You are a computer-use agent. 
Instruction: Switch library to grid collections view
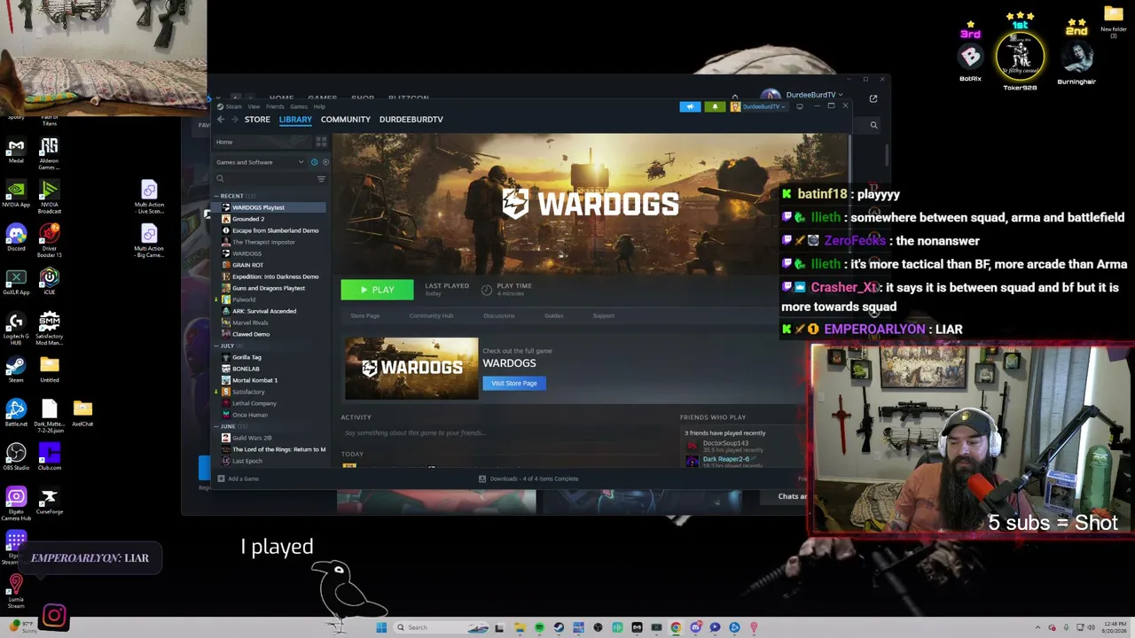click(x=321, y=142)
